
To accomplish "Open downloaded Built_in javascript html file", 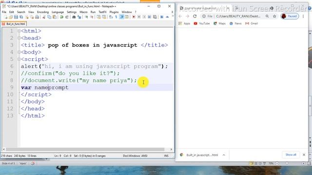I will click(x=199, y=155).
